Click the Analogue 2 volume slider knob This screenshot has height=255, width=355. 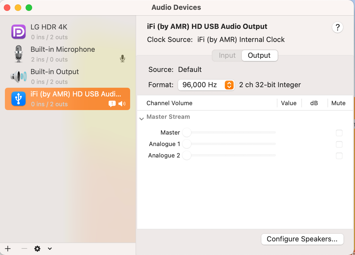pos(187,155)
